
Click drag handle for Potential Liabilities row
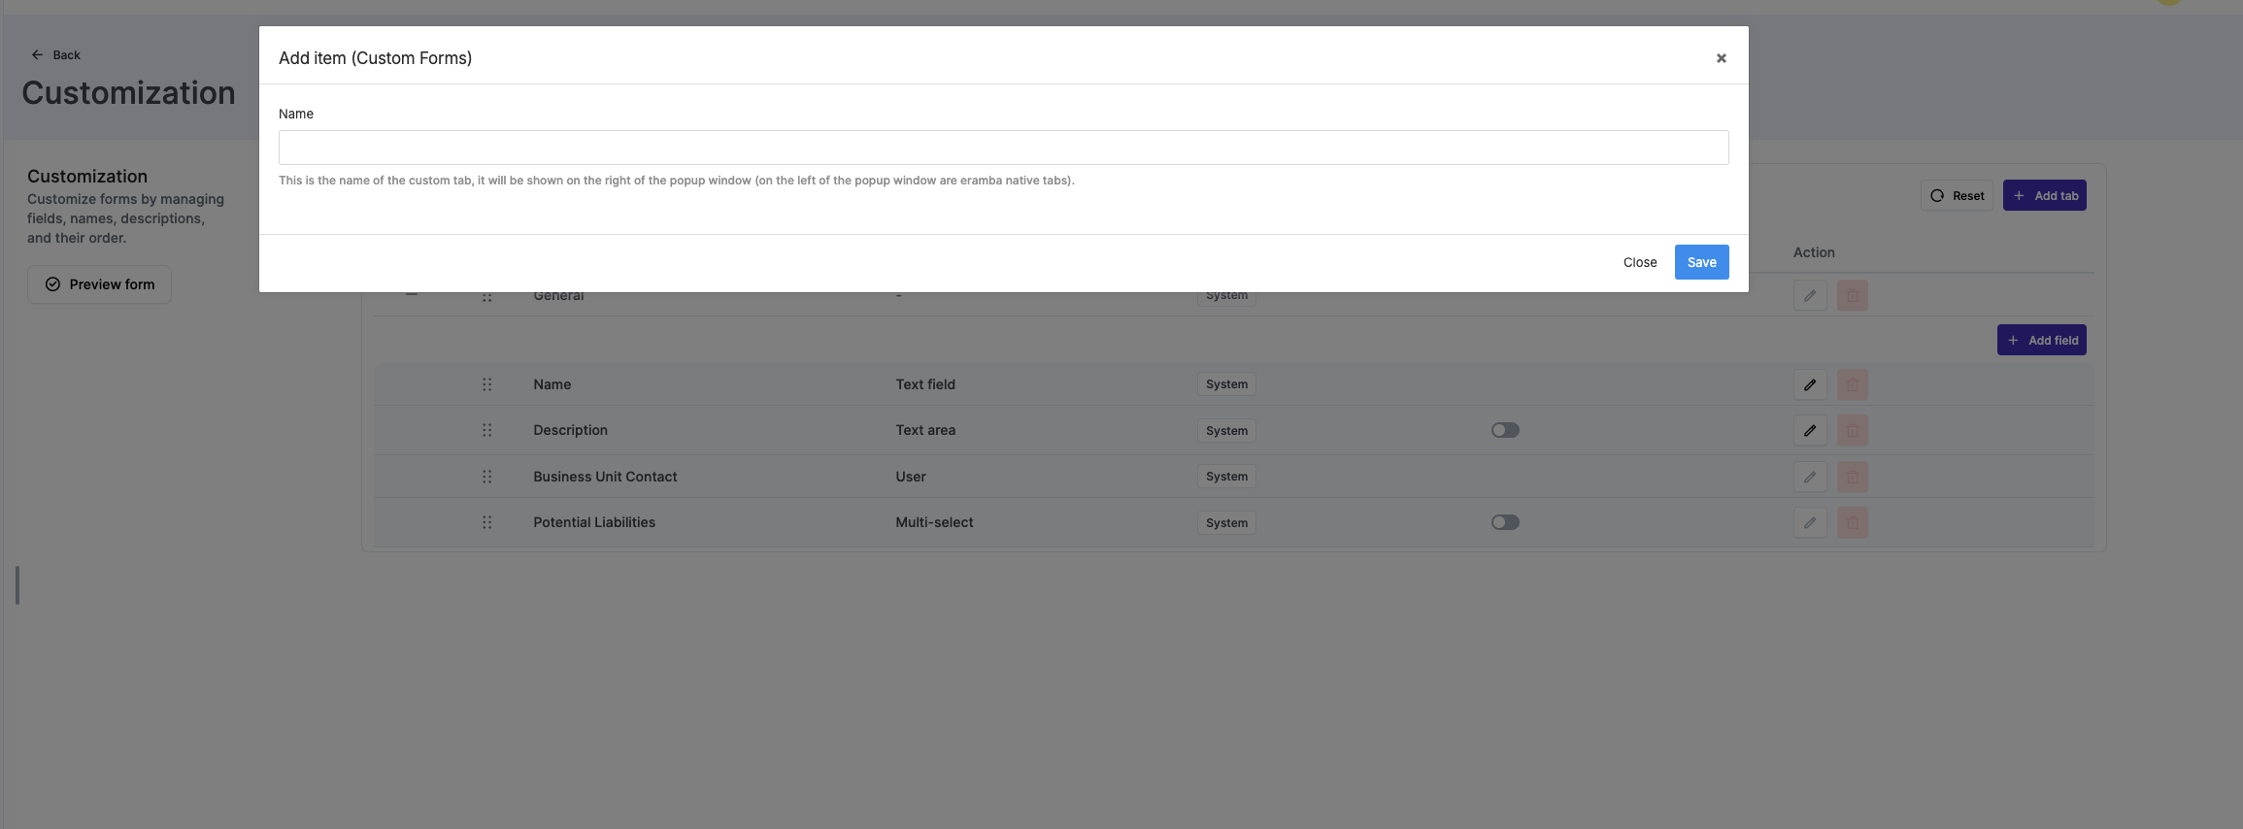(x=486, y=522)
